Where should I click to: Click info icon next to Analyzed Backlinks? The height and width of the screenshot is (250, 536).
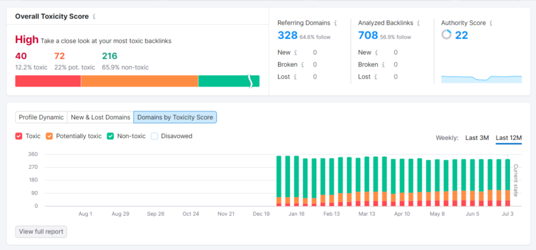tap(418, 23)
